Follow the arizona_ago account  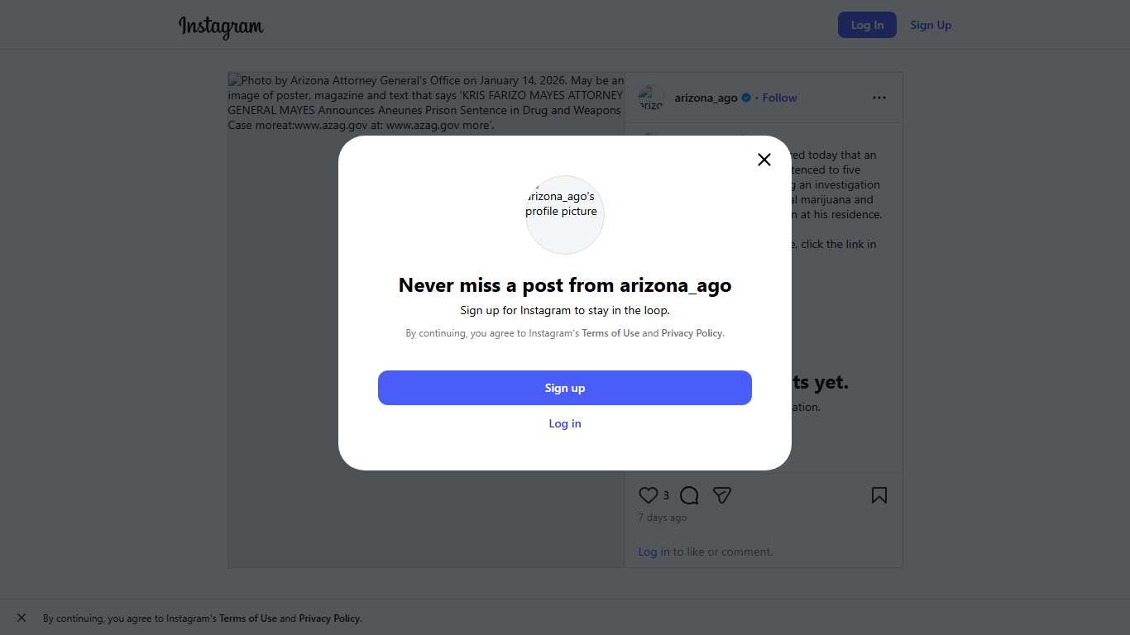[779, 98]
